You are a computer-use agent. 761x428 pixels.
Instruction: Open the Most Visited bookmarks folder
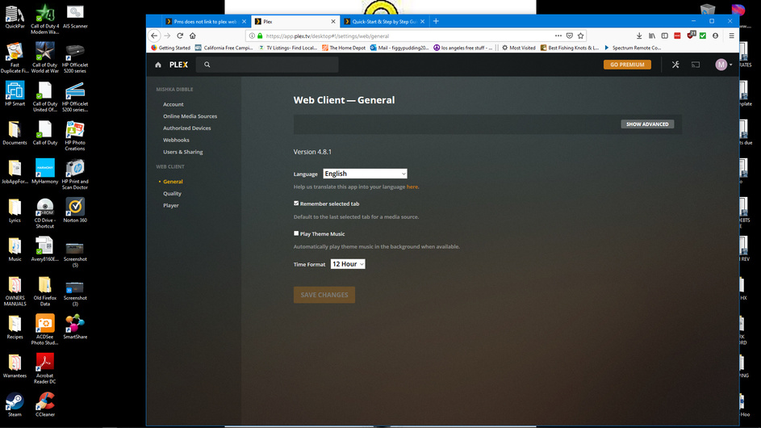518,48
